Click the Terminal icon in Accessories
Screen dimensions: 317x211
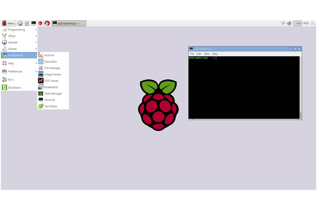click(x=40, y=100)
